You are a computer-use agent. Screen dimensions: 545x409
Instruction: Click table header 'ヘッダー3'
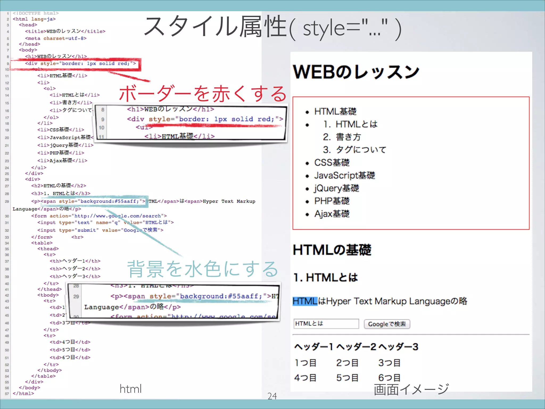pos(398,347)
